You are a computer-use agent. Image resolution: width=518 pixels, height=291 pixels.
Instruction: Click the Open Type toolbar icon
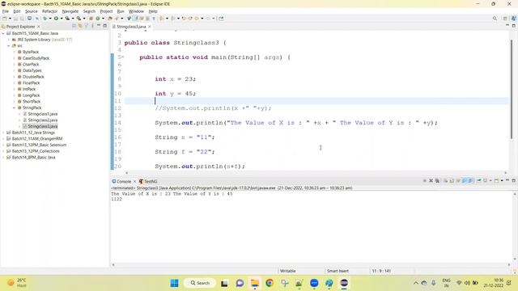click(110, 19)
